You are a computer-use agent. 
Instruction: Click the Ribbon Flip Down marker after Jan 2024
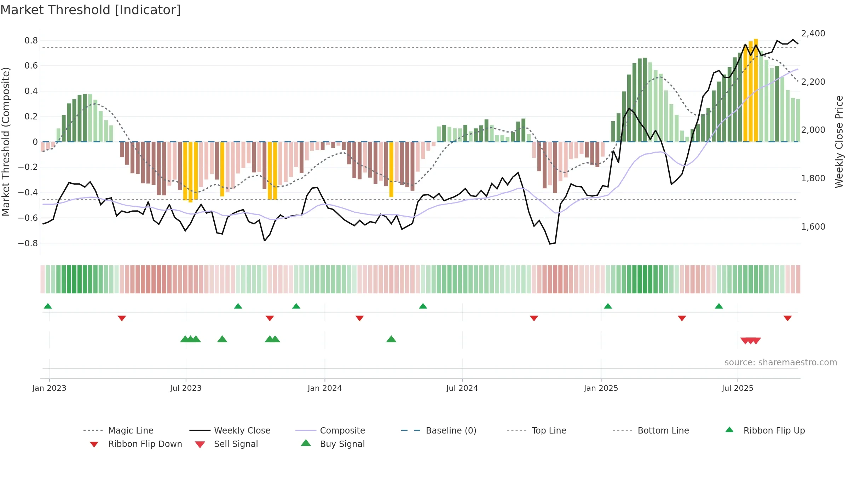click(x=359, y=318)
